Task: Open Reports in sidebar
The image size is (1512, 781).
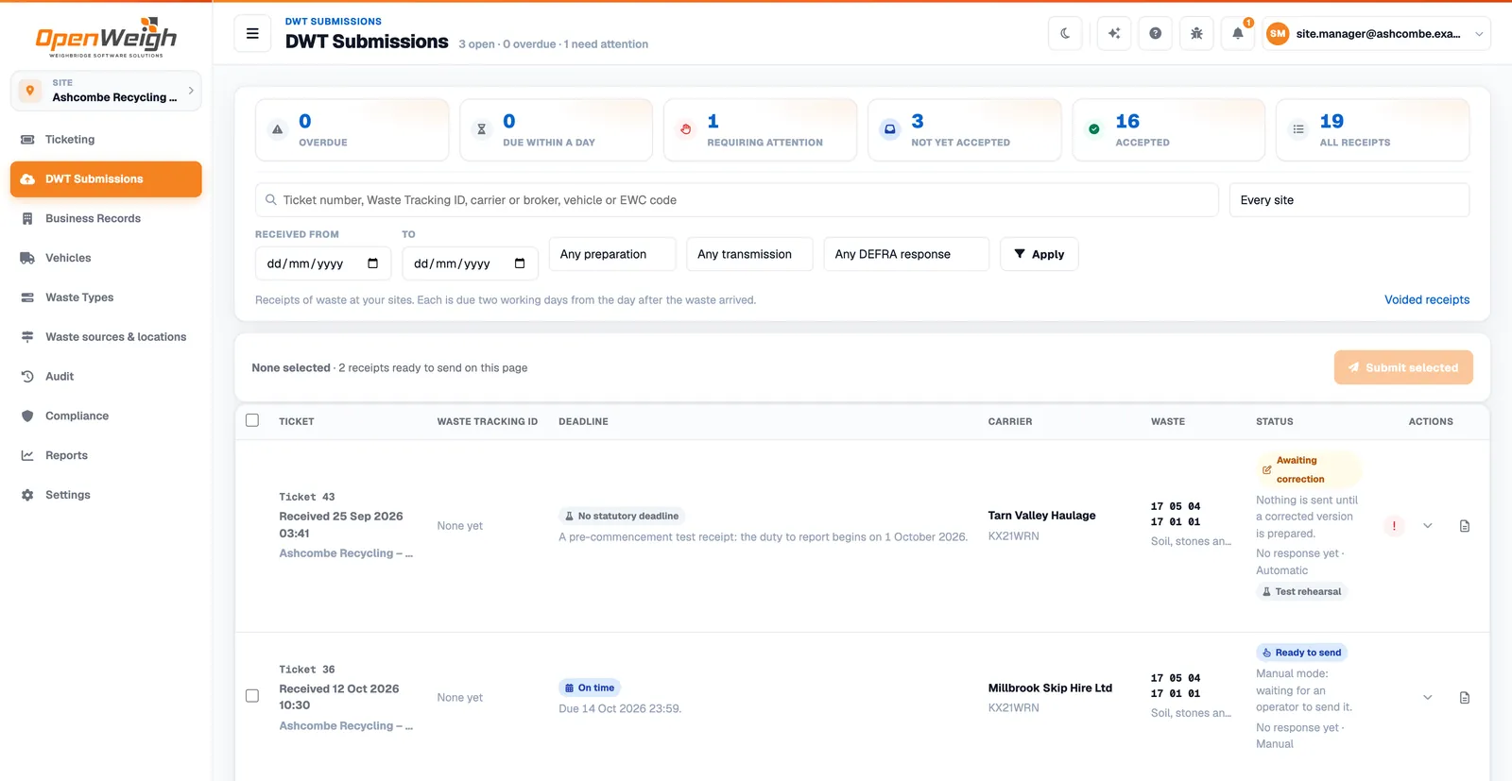Action: click(106, 455)
